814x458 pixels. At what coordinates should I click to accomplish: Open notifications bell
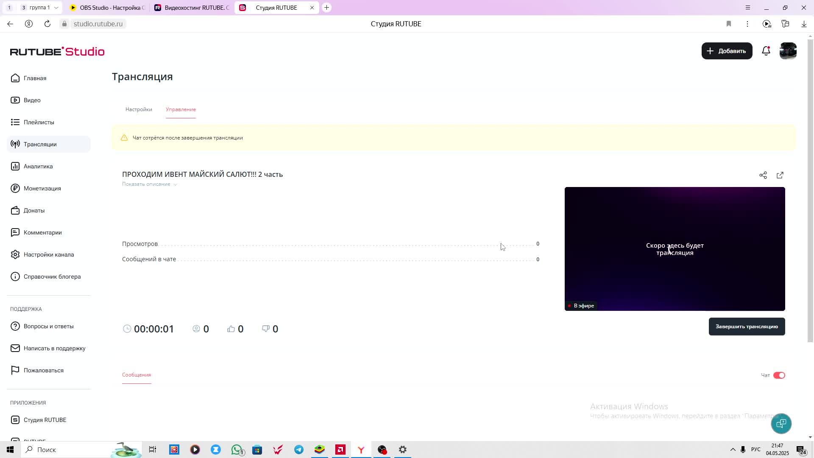point(766,51)
